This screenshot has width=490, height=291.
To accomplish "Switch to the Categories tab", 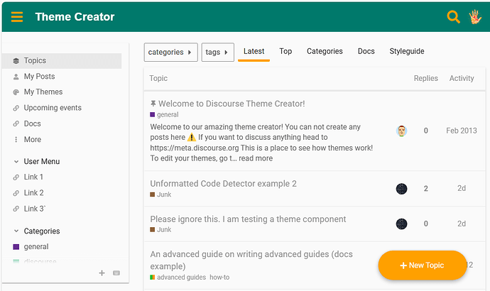I will [325, 52].
